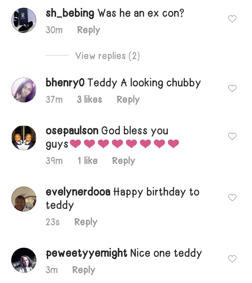Heart osepaulson's God bless you comment

coord(232,136)
